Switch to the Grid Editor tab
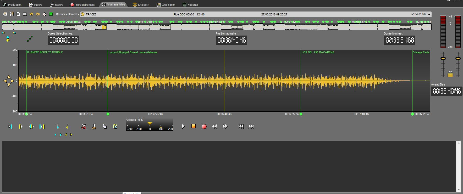Image resolution: width=463 pixels, height=194 pixels. pyautogui.click(x=166, y=5)
